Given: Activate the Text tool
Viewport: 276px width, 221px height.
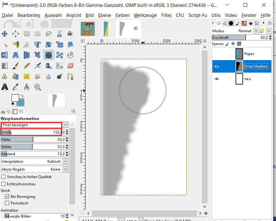Looking at the screenshot, I should [5, 87].
